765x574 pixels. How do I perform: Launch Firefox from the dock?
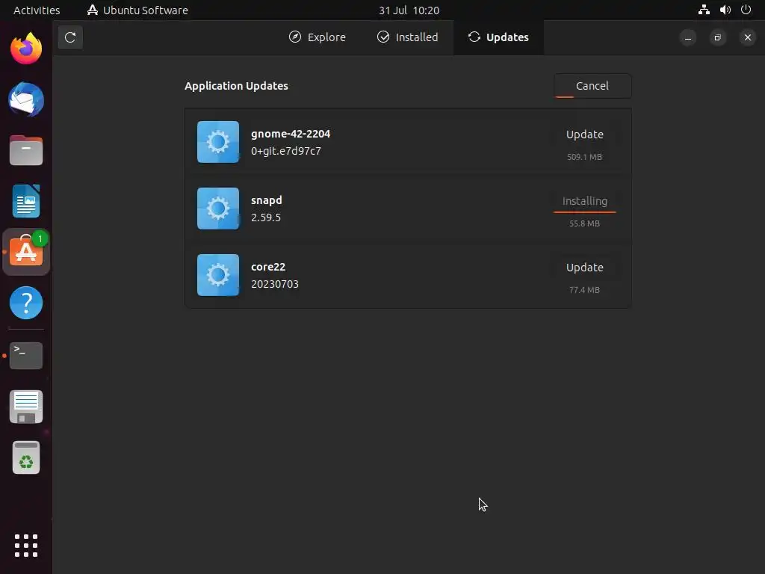tap(26, 49)
